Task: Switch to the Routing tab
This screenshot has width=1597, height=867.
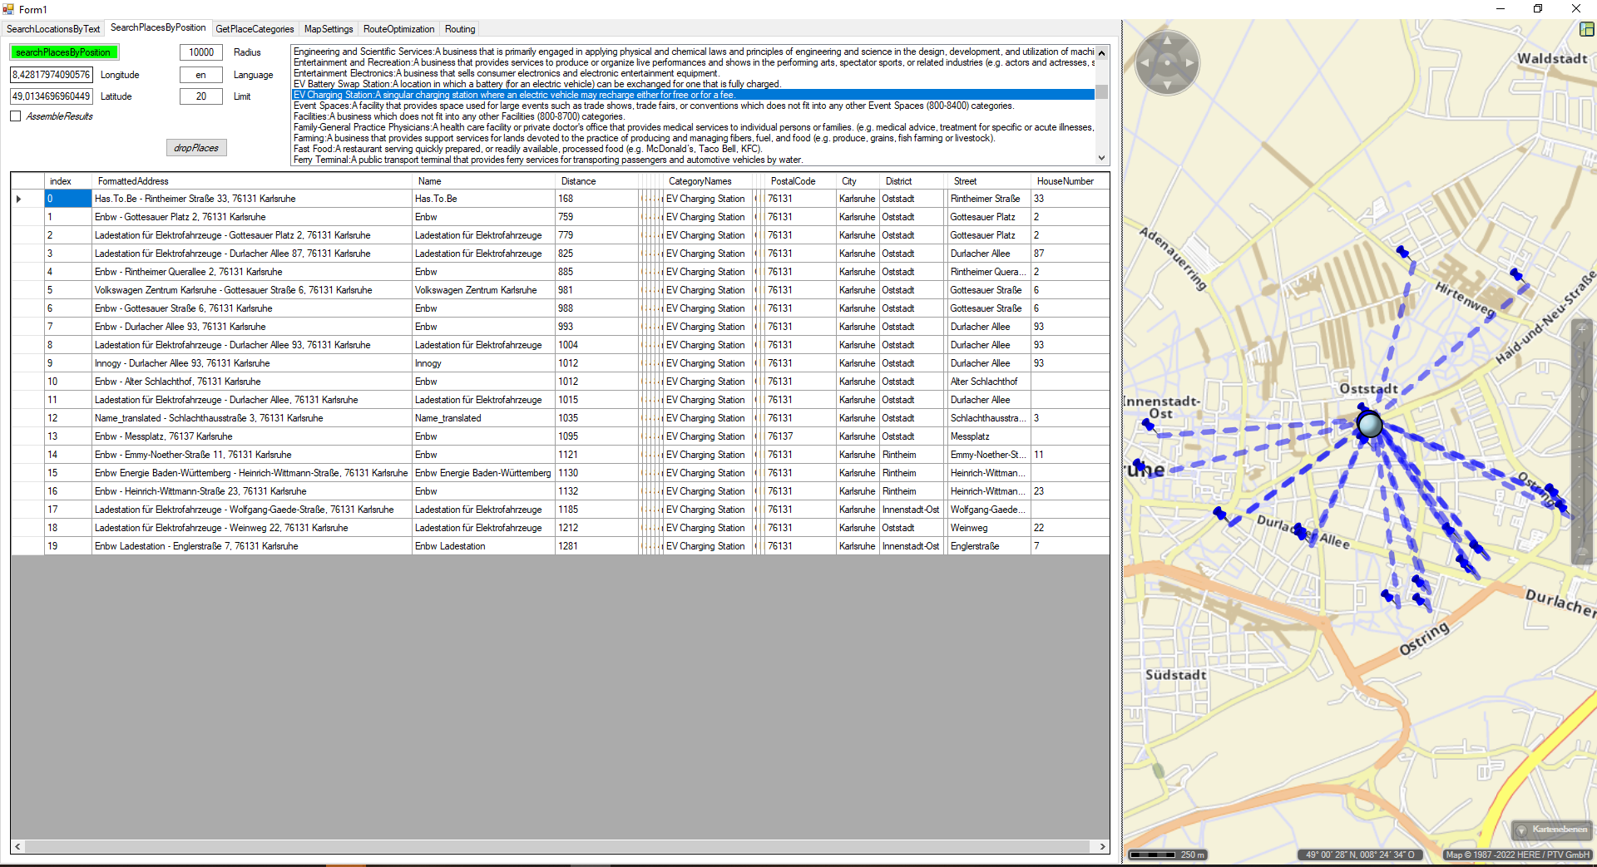Action: [460, 29]
